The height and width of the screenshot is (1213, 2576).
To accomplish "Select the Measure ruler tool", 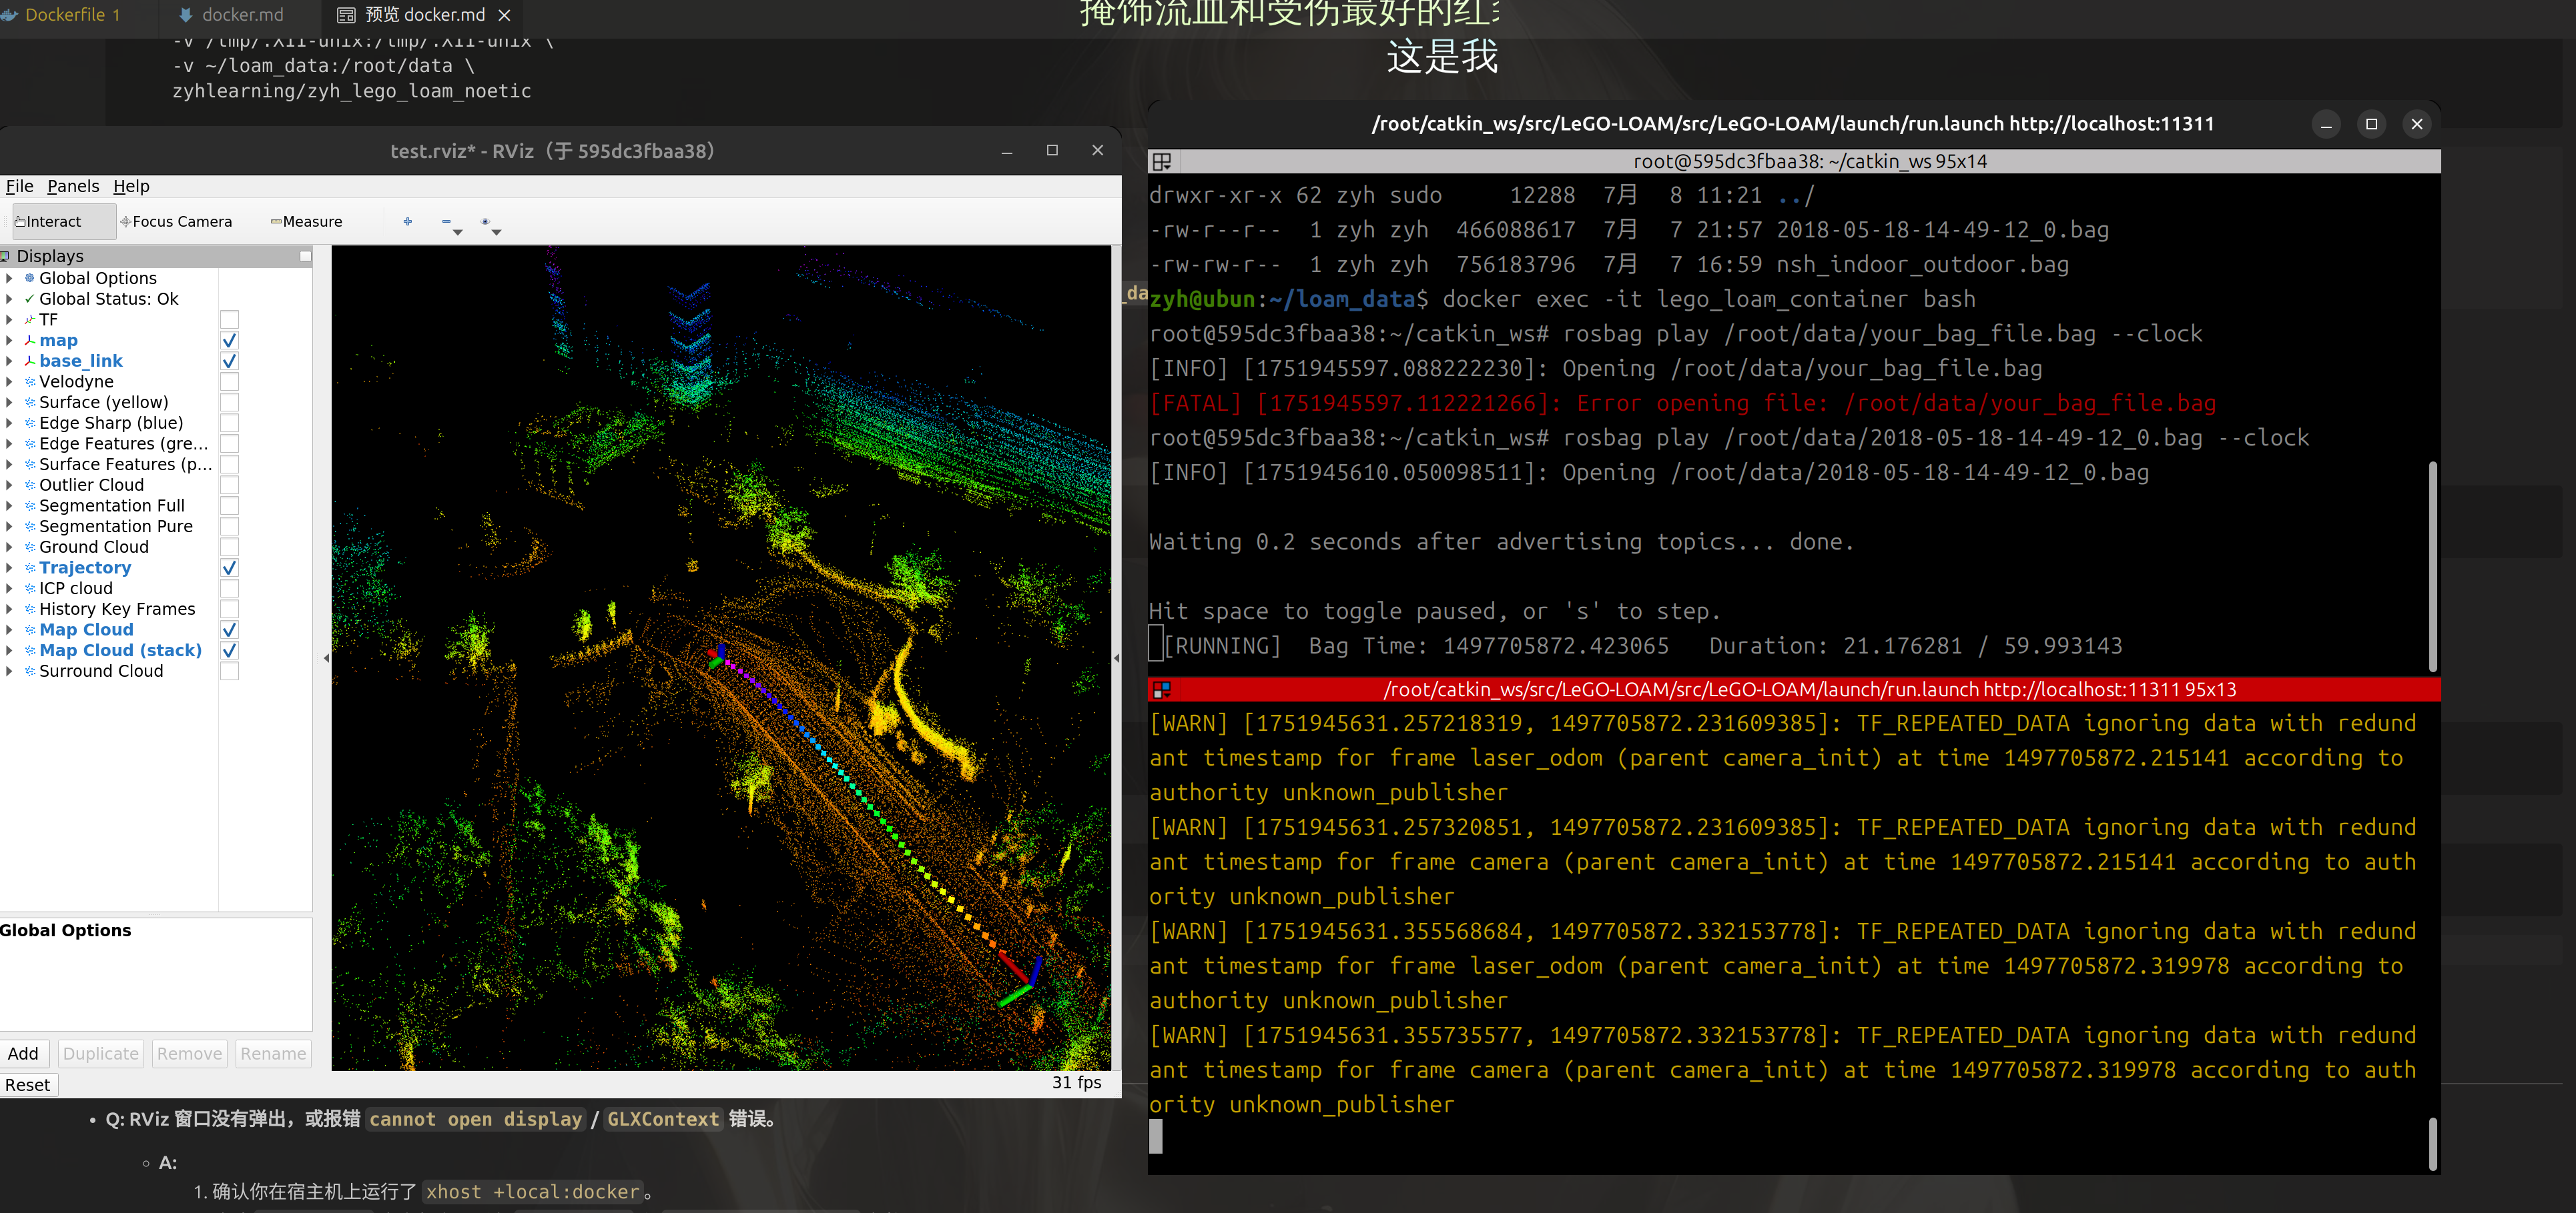I will [307, 222].
